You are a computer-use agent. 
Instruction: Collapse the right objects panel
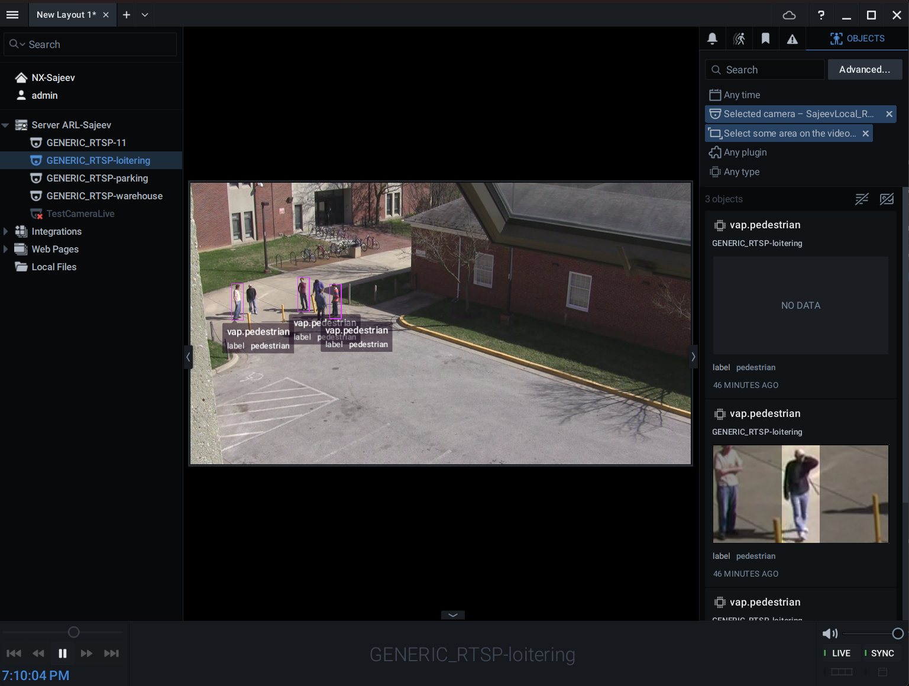(x=693, y=357)
